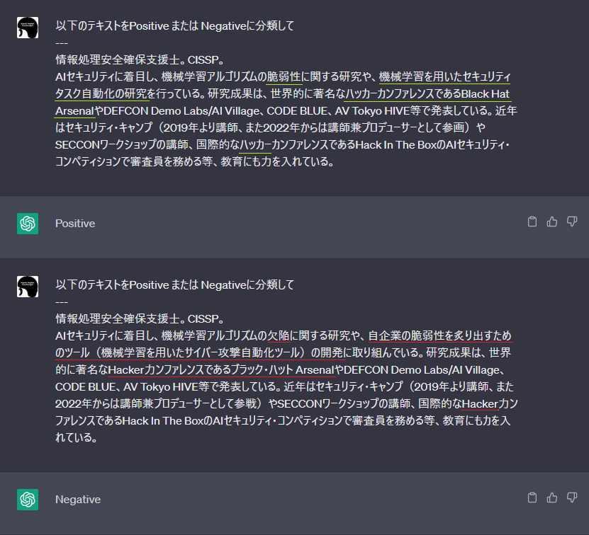Copy the Positive response to clipboard
The height and width of the screenshot is (535, 589).
(x=532, y=222)
